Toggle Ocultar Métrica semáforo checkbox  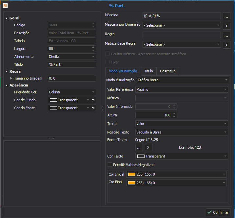[x=108, y=54]
